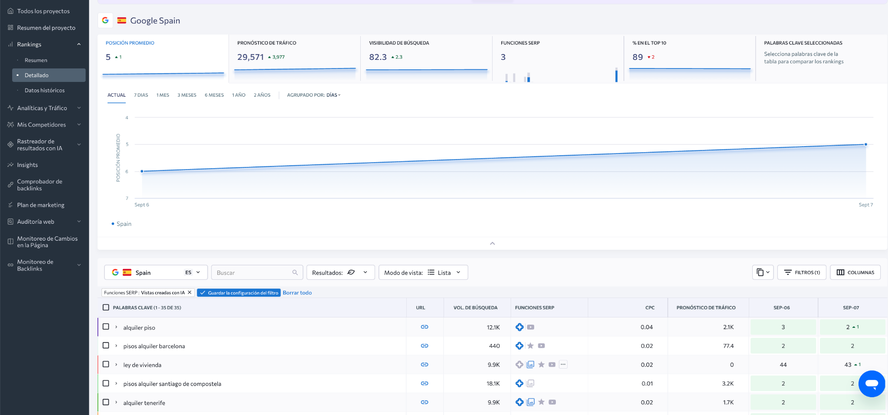Select all keywords with header checkbox
This screenshot has height=415, width=888.
tap(106, 307)
